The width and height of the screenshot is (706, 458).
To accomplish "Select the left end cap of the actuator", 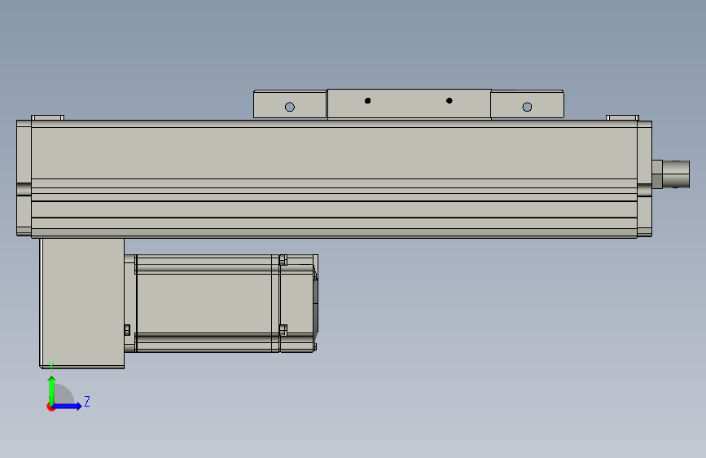I will pos(24,178).
